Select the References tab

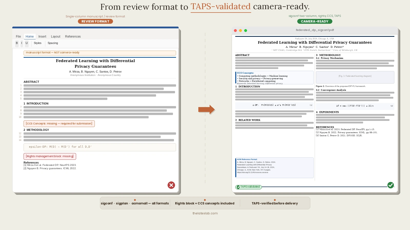click(73, 37)
